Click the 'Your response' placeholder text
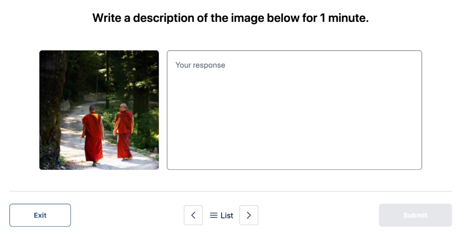 [200, 65]
